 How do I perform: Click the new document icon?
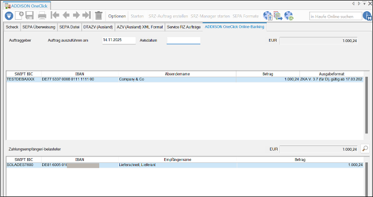pyautogui.click(x=19, y=15)
